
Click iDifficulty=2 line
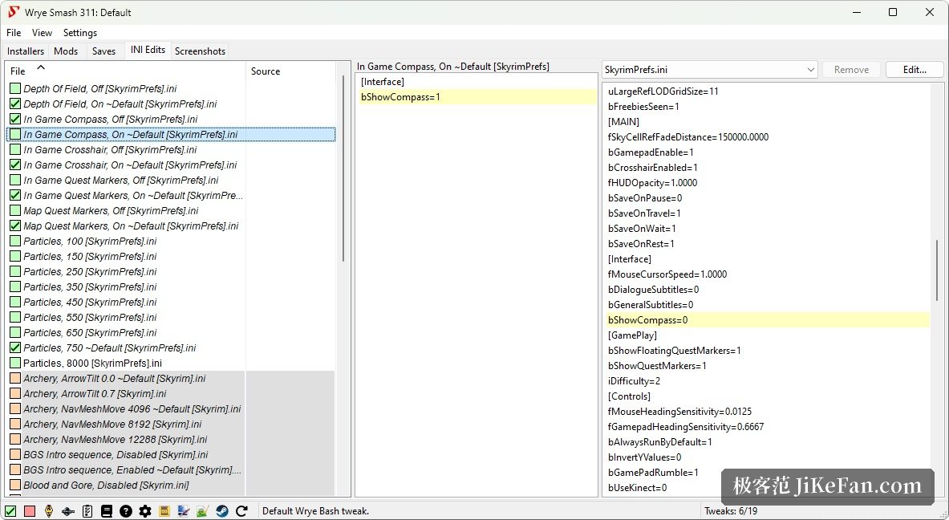(x=635, y=380)
